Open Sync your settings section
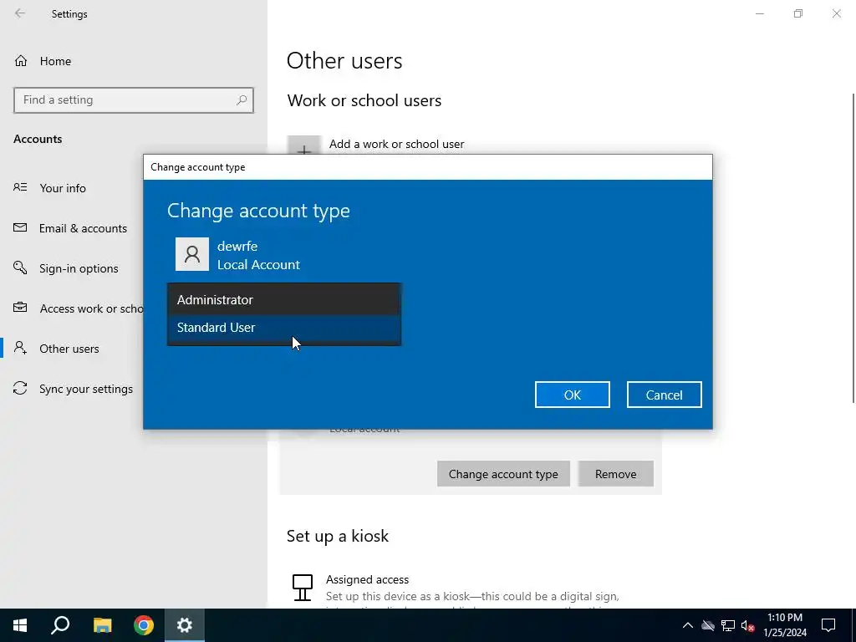This screenshot has width=856, height=642. pos(86,390)
